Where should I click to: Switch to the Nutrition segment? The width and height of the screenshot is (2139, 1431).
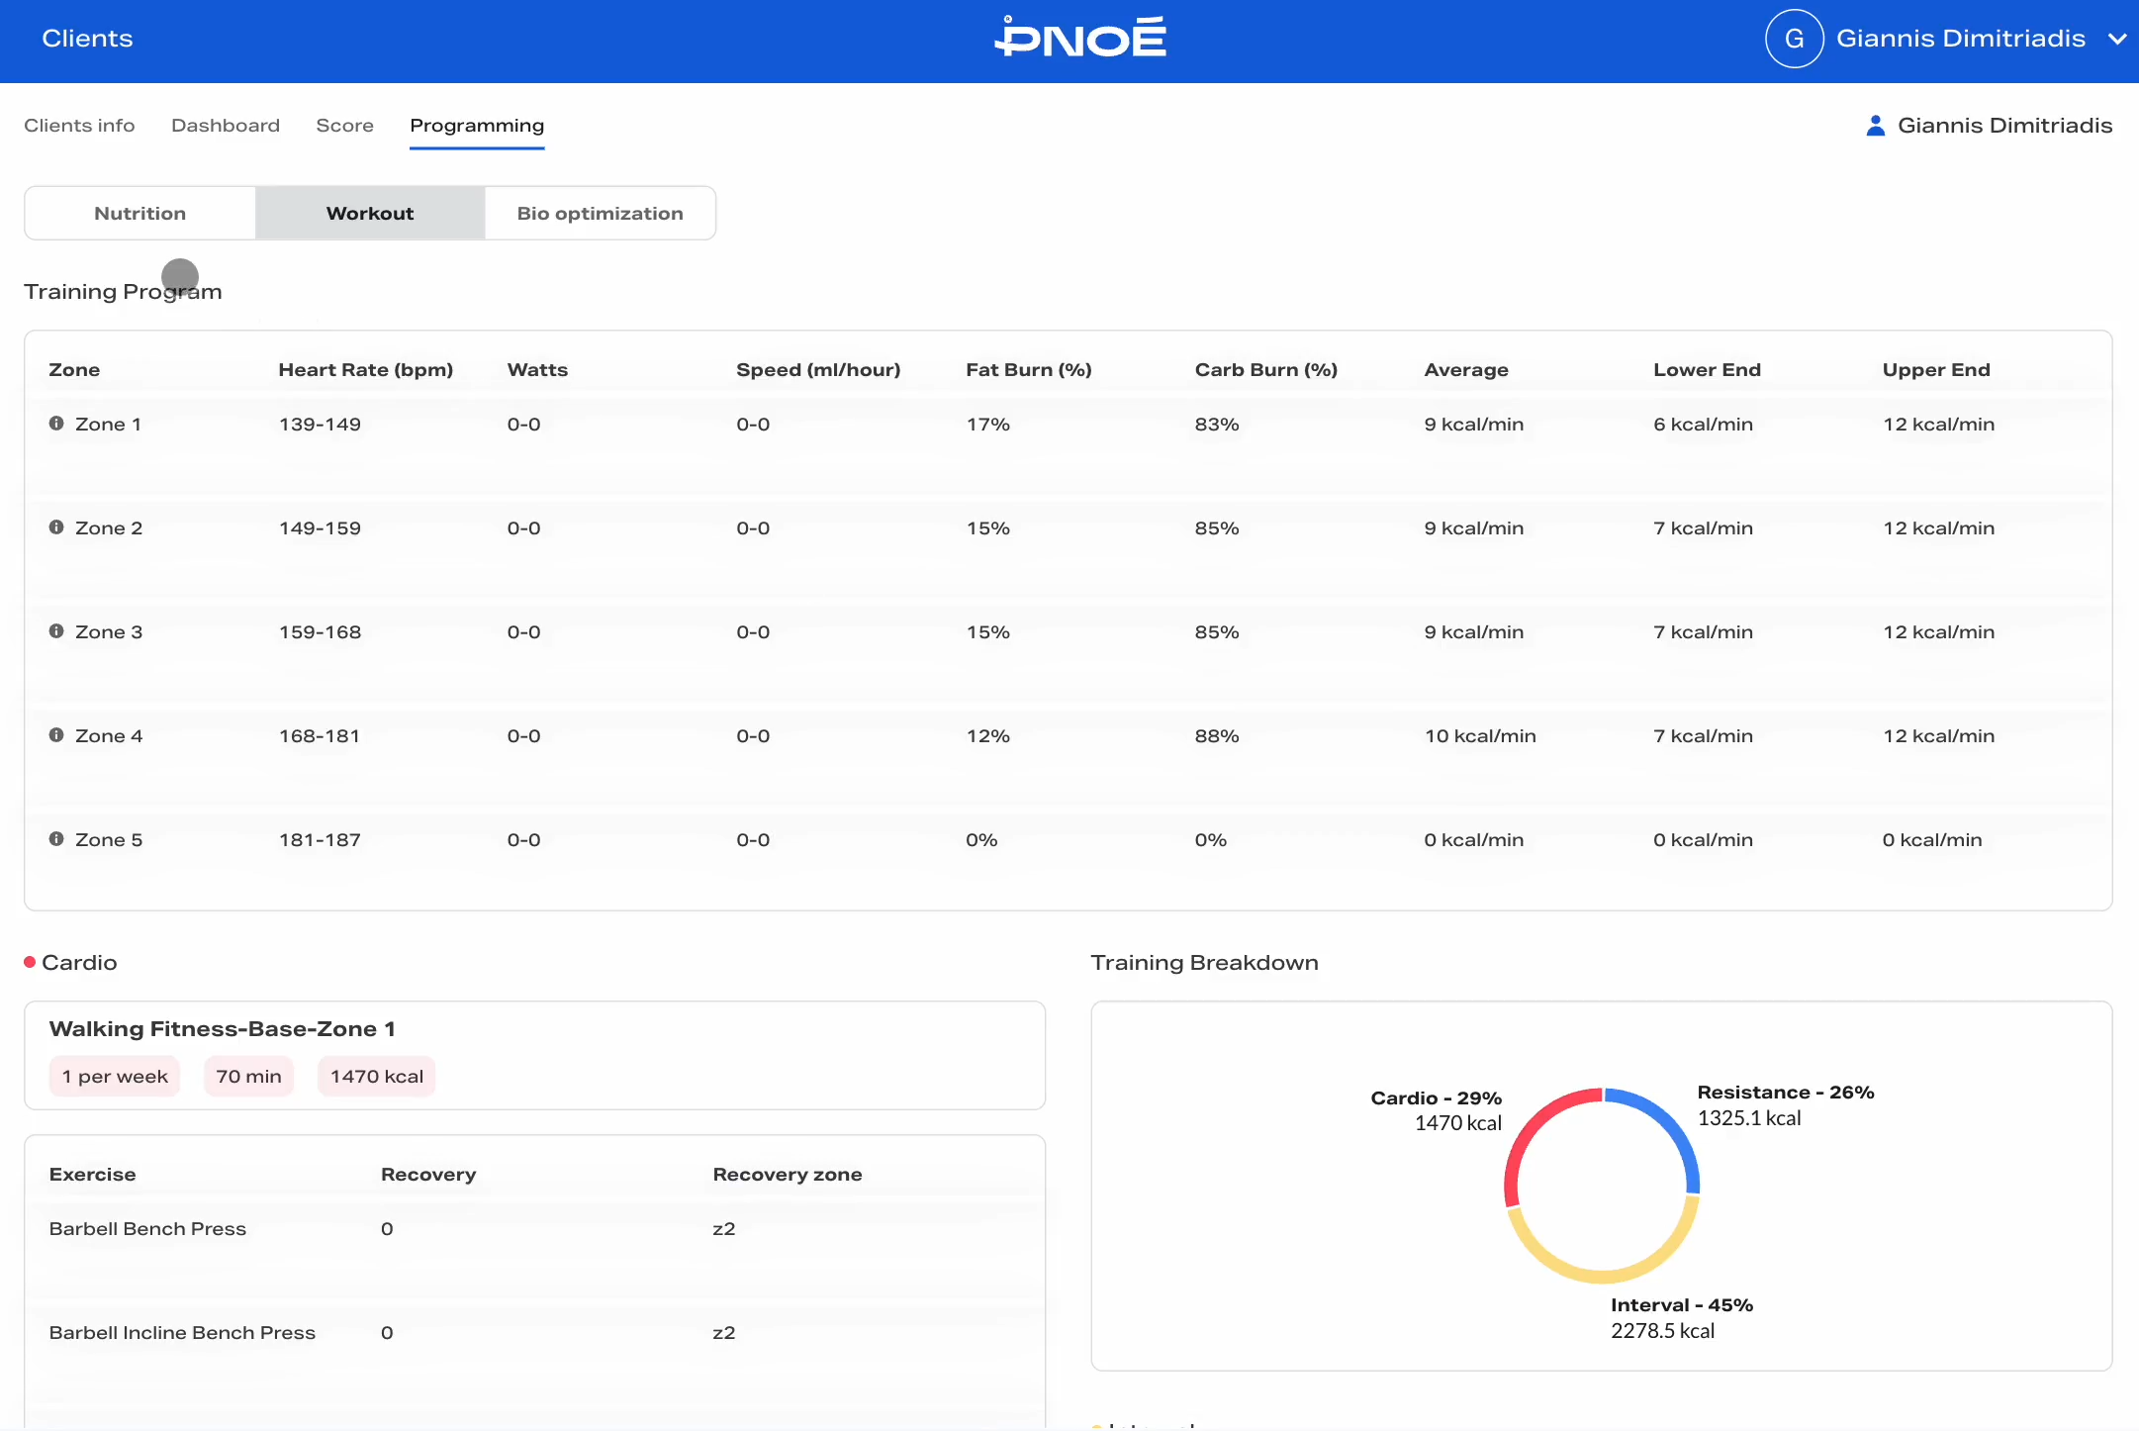(140, 213)
